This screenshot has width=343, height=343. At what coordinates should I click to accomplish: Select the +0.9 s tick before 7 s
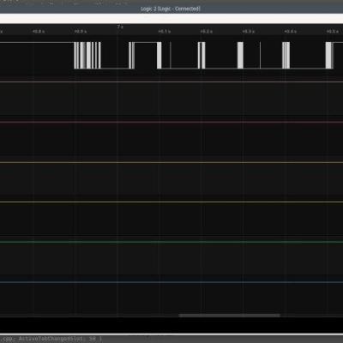[81, 32]
